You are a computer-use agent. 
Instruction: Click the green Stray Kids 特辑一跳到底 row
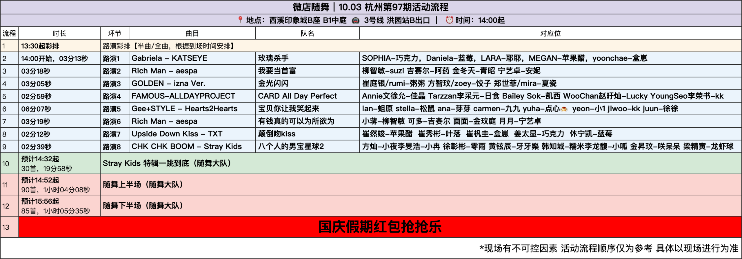click(420, 163)
